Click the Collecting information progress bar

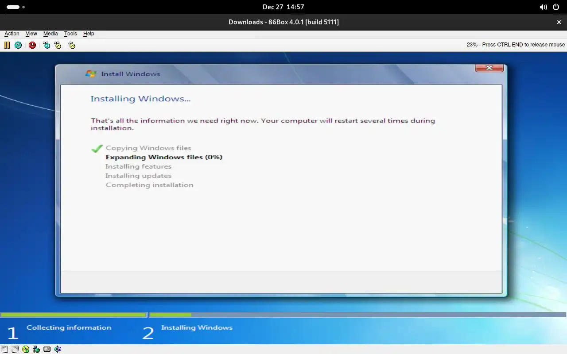coord(74,315)
